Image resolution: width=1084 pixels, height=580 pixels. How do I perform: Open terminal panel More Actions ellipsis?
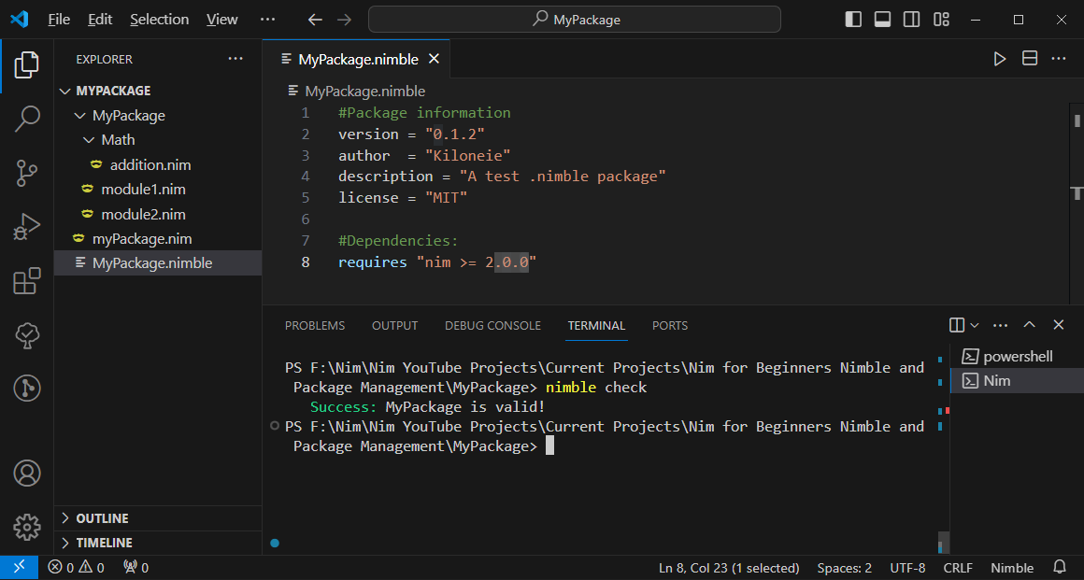click(x=1000, y=325)
